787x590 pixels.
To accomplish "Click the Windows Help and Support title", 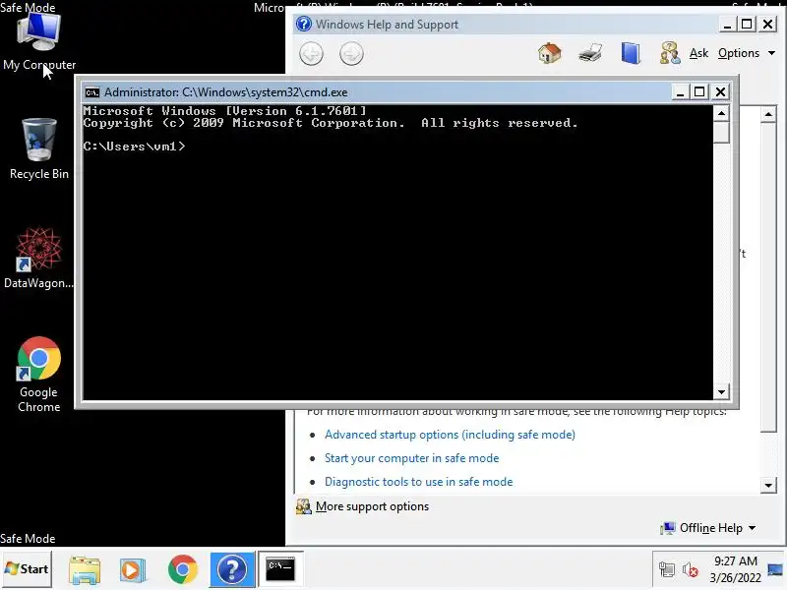I will click(x=387, y=24).
